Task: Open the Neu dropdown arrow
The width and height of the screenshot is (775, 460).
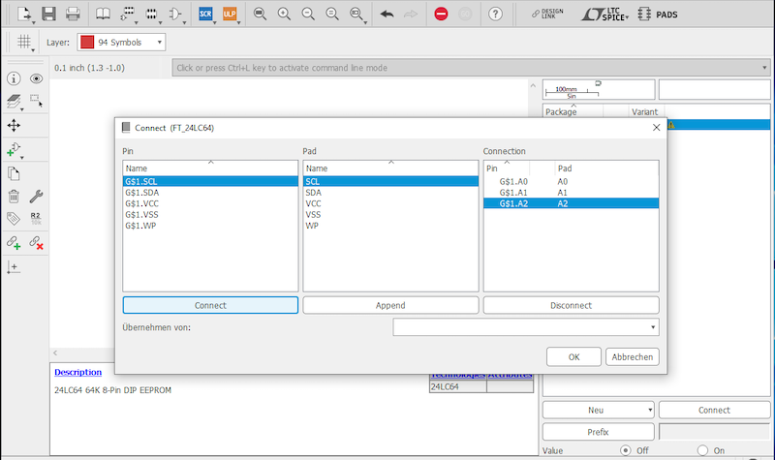Action: pos(650,410)
